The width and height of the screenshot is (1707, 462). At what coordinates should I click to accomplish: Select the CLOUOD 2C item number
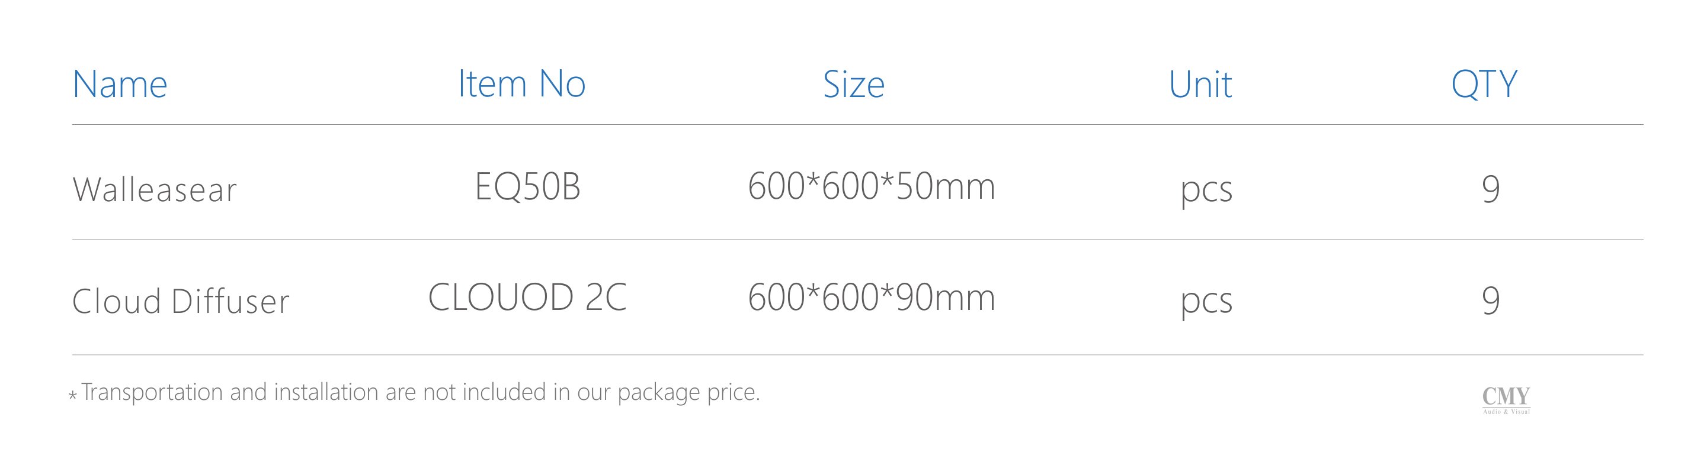click(527, 297)
